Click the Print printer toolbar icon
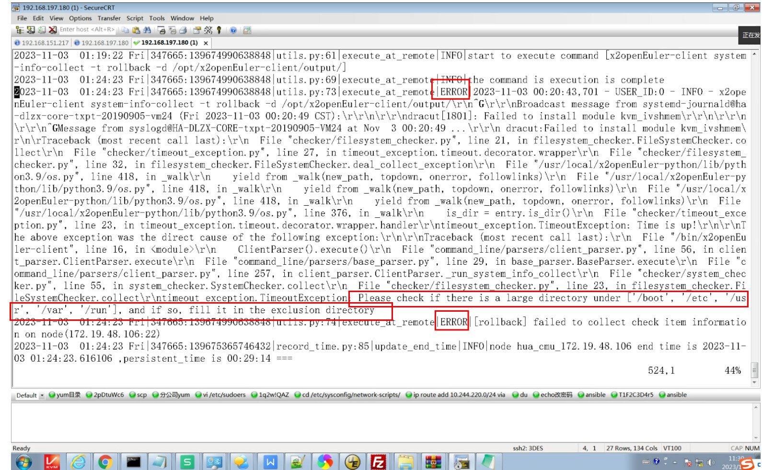Viewport: 762px width, 470px height. pyautogui.click(x=183, y=30)
